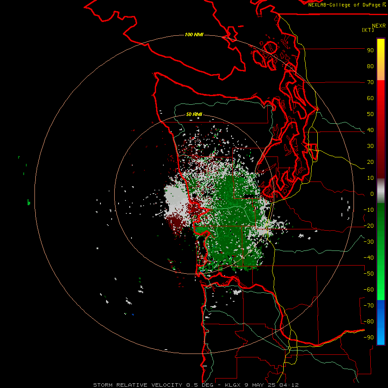Click the -70 value on velocity scale
The width and height of the screenshot is (388, 388).
click(369, 306)
